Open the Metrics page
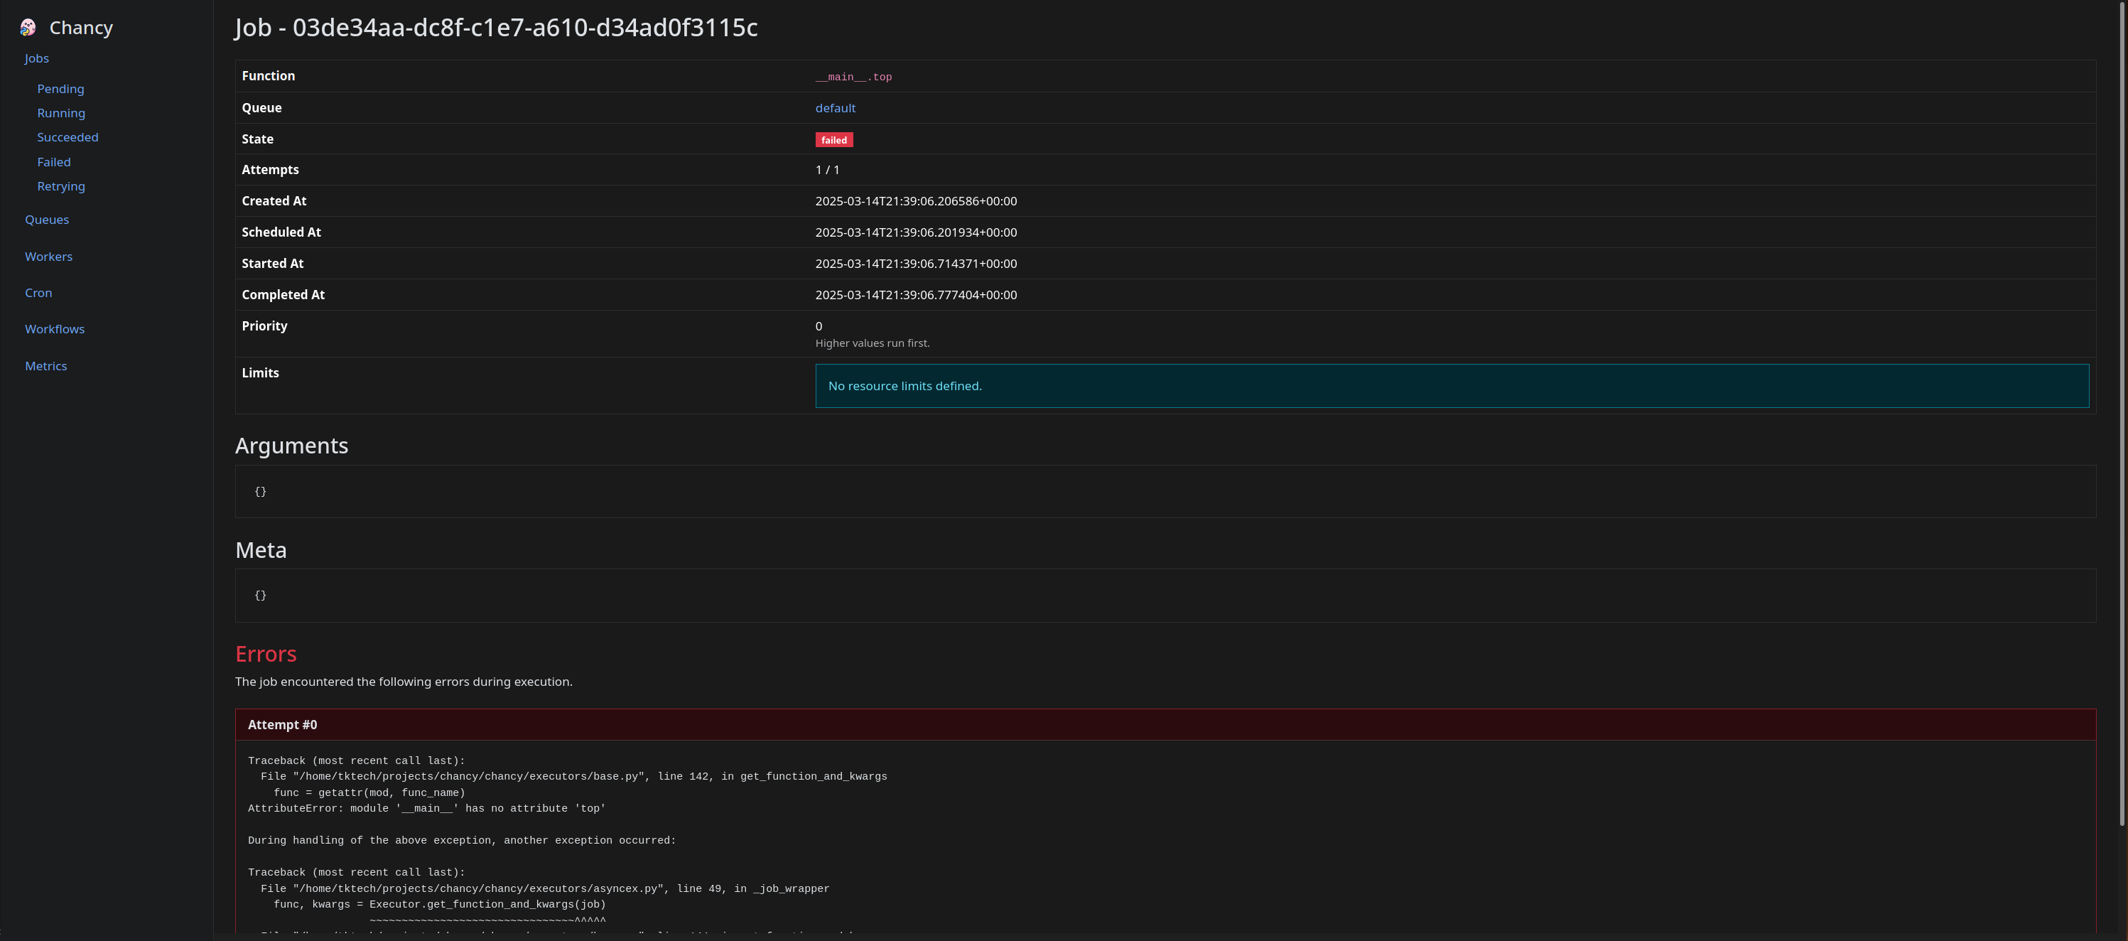This screenshot has height=941, width=2128. pos(45,366)
